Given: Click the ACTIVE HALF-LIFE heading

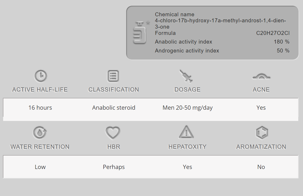Looking at the screenshot, I should pyautogui.click(x=40, y=90).
